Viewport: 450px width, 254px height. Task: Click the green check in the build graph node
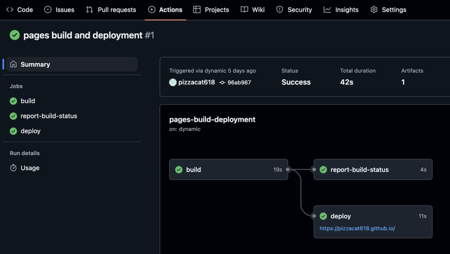pos(179,169)
